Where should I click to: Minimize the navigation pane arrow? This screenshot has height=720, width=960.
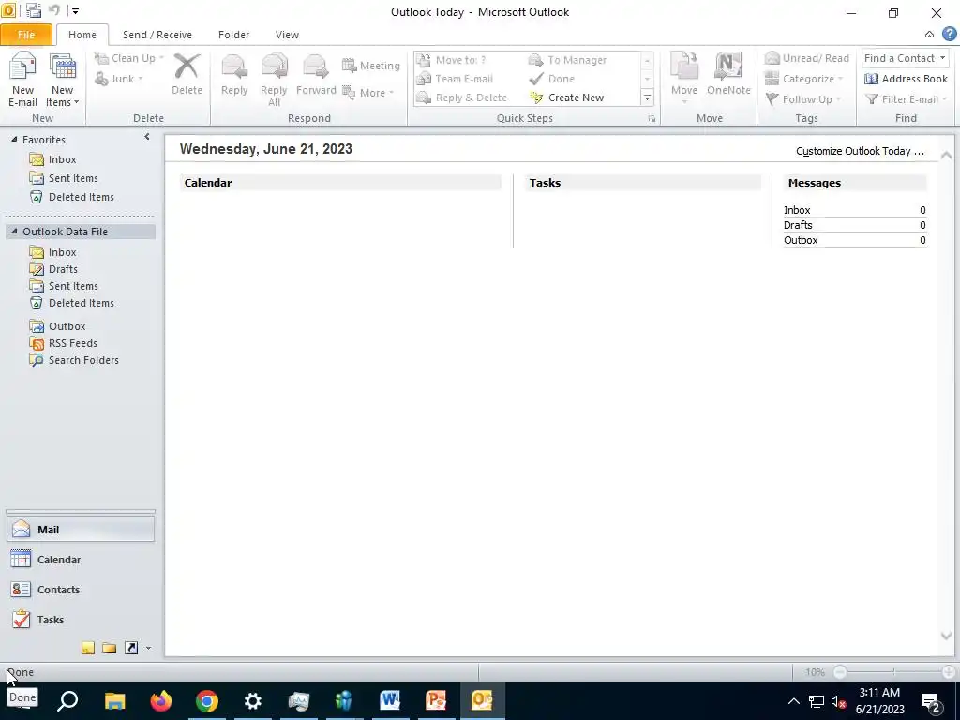point(147,137)
